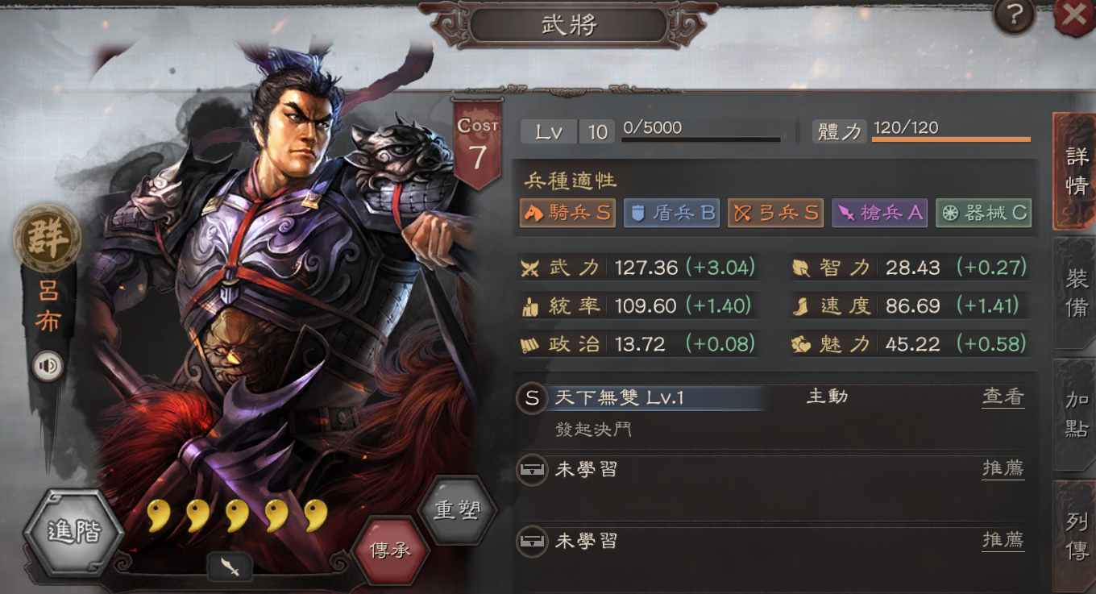Select the 騎兵 S troop aptitude badge
Screen dimensions: 1096x594
tap(568, 213)
